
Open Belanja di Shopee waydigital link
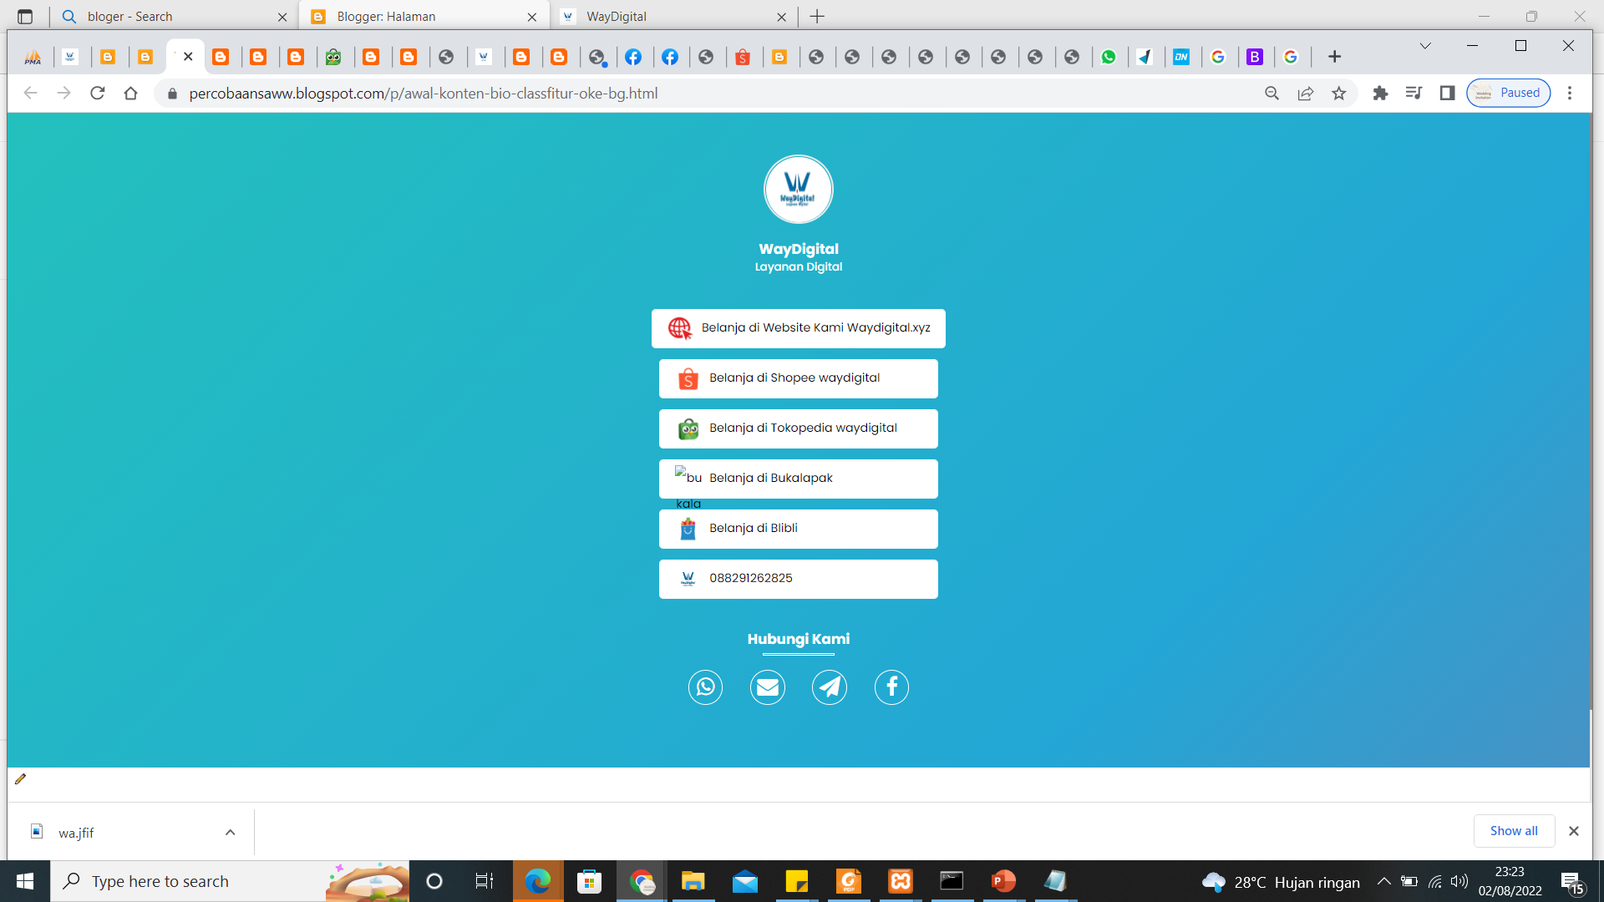tap(799, 378)
